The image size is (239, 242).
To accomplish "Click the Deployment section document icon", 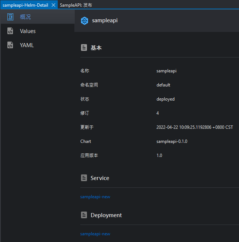I will tap(84, 215).
